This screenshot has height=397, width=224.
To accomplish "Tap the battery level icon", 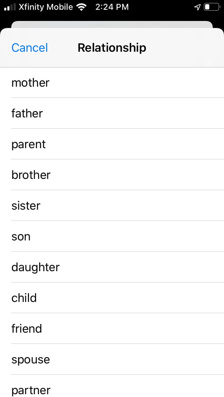I will (211, 7).
